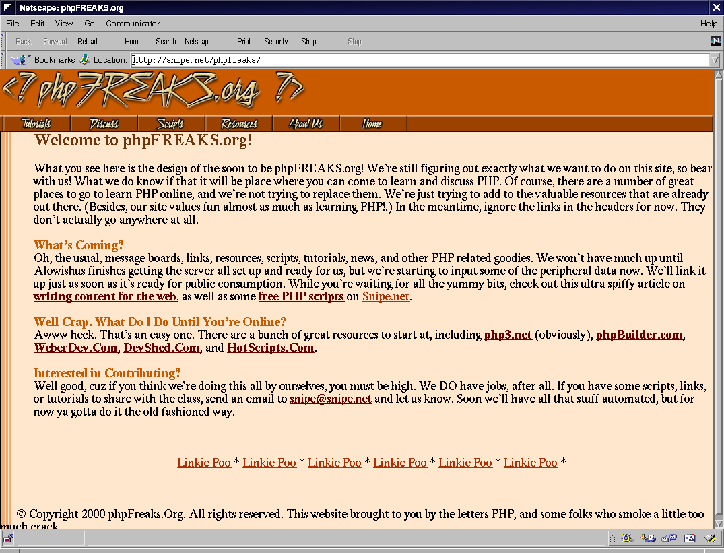Click the Shop toolbar button
The width and height of the screenshot is (724, 553).
308,42
